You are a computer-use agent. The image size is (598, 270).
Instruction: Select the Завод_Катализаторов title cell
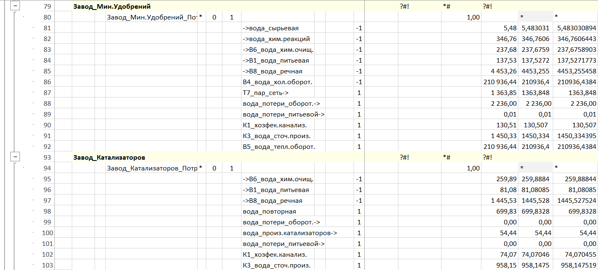109,158
